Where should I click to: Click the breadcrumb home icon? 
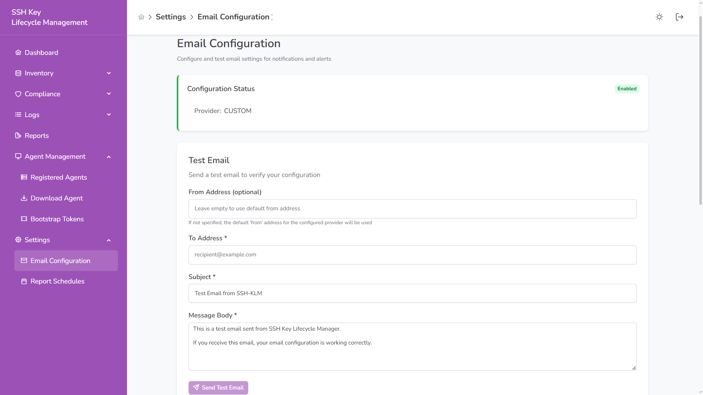pos(141,17)
